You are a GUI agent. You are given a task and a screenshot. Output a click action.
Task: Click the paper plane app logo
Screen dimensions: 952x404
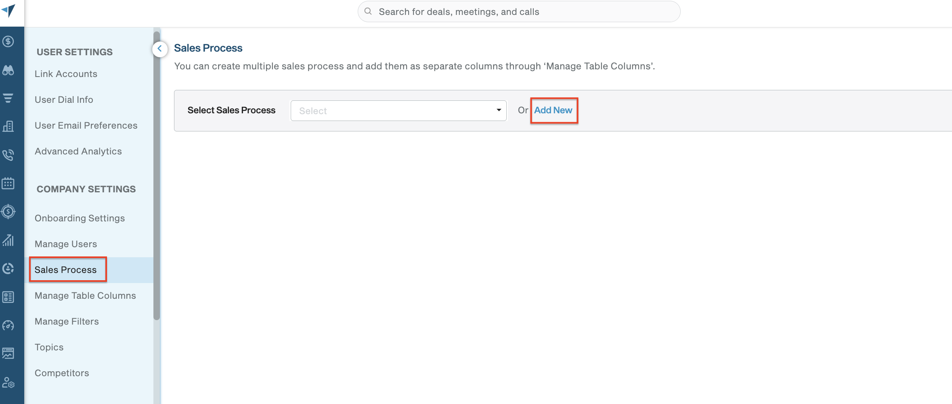coord(8,10)
